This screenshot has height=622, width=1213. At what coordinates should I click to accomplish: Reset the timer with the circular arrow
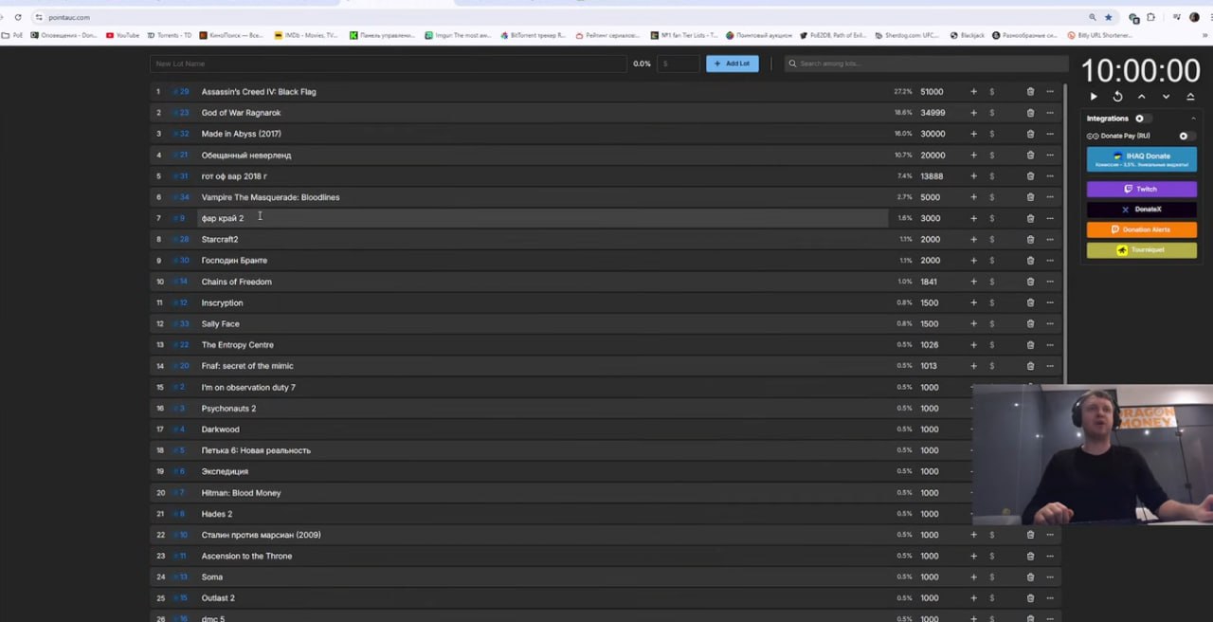point(1117,97)
